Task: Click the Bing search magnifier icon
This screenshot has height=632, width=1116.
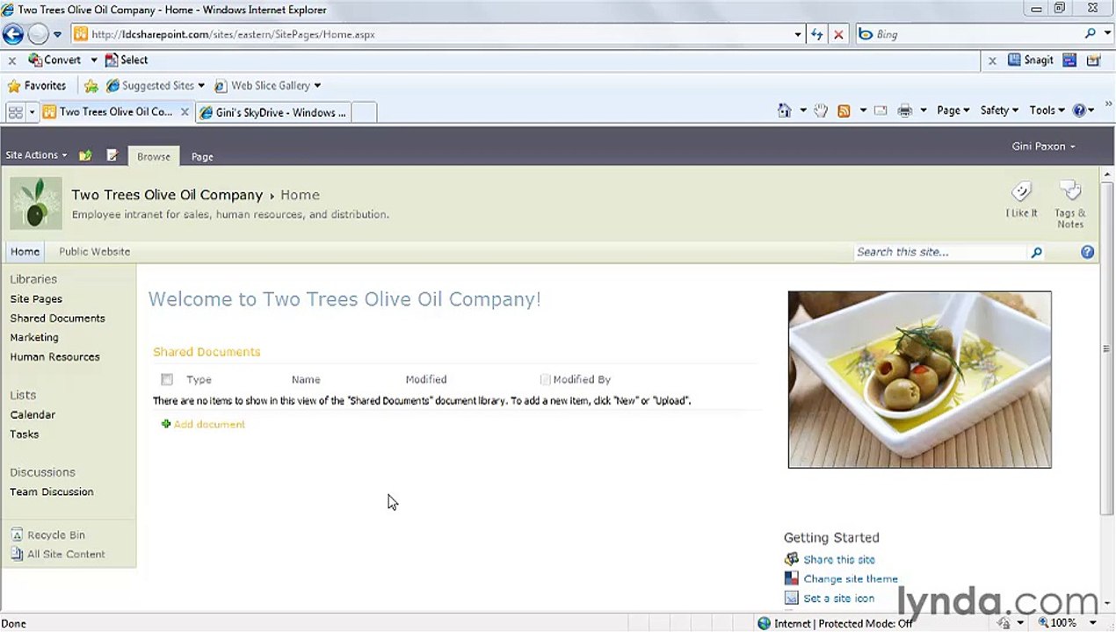Action: [1090, 33]
